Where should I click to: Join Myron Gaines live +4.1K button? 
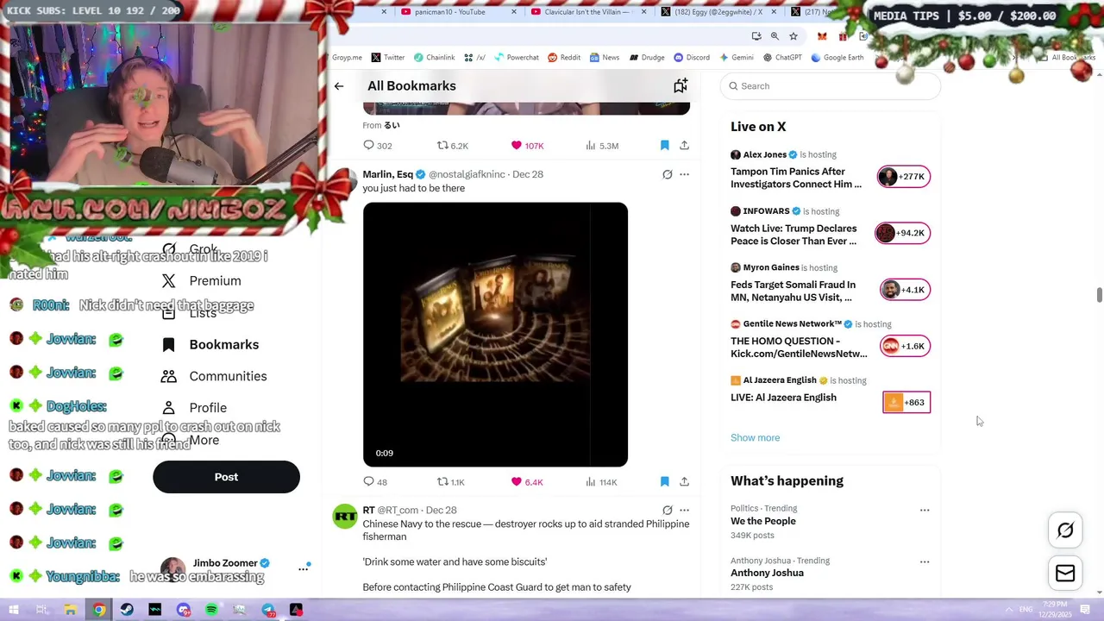[905, 290]
